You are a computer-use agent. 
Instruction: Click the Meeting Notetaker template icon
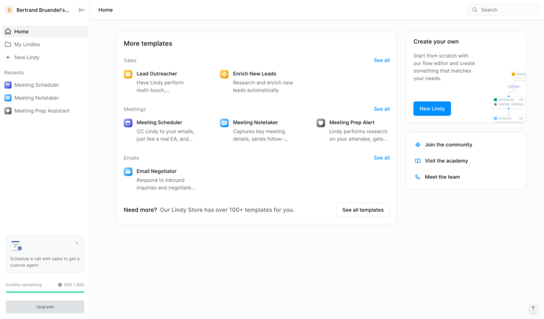[224, 123]
